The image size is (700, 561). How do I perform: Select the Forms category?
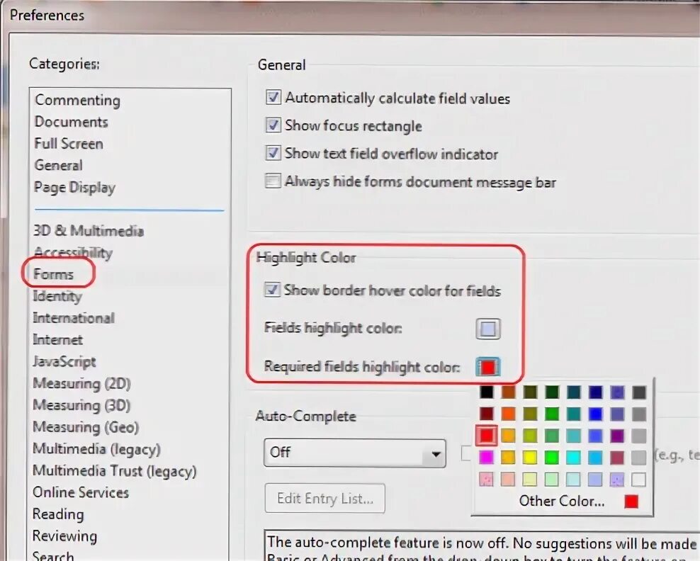(53, 273)
